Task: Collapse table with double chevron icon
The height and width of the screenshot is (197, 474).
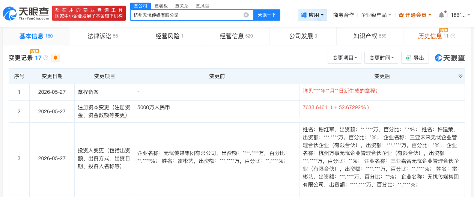Action: pos(460,76)
